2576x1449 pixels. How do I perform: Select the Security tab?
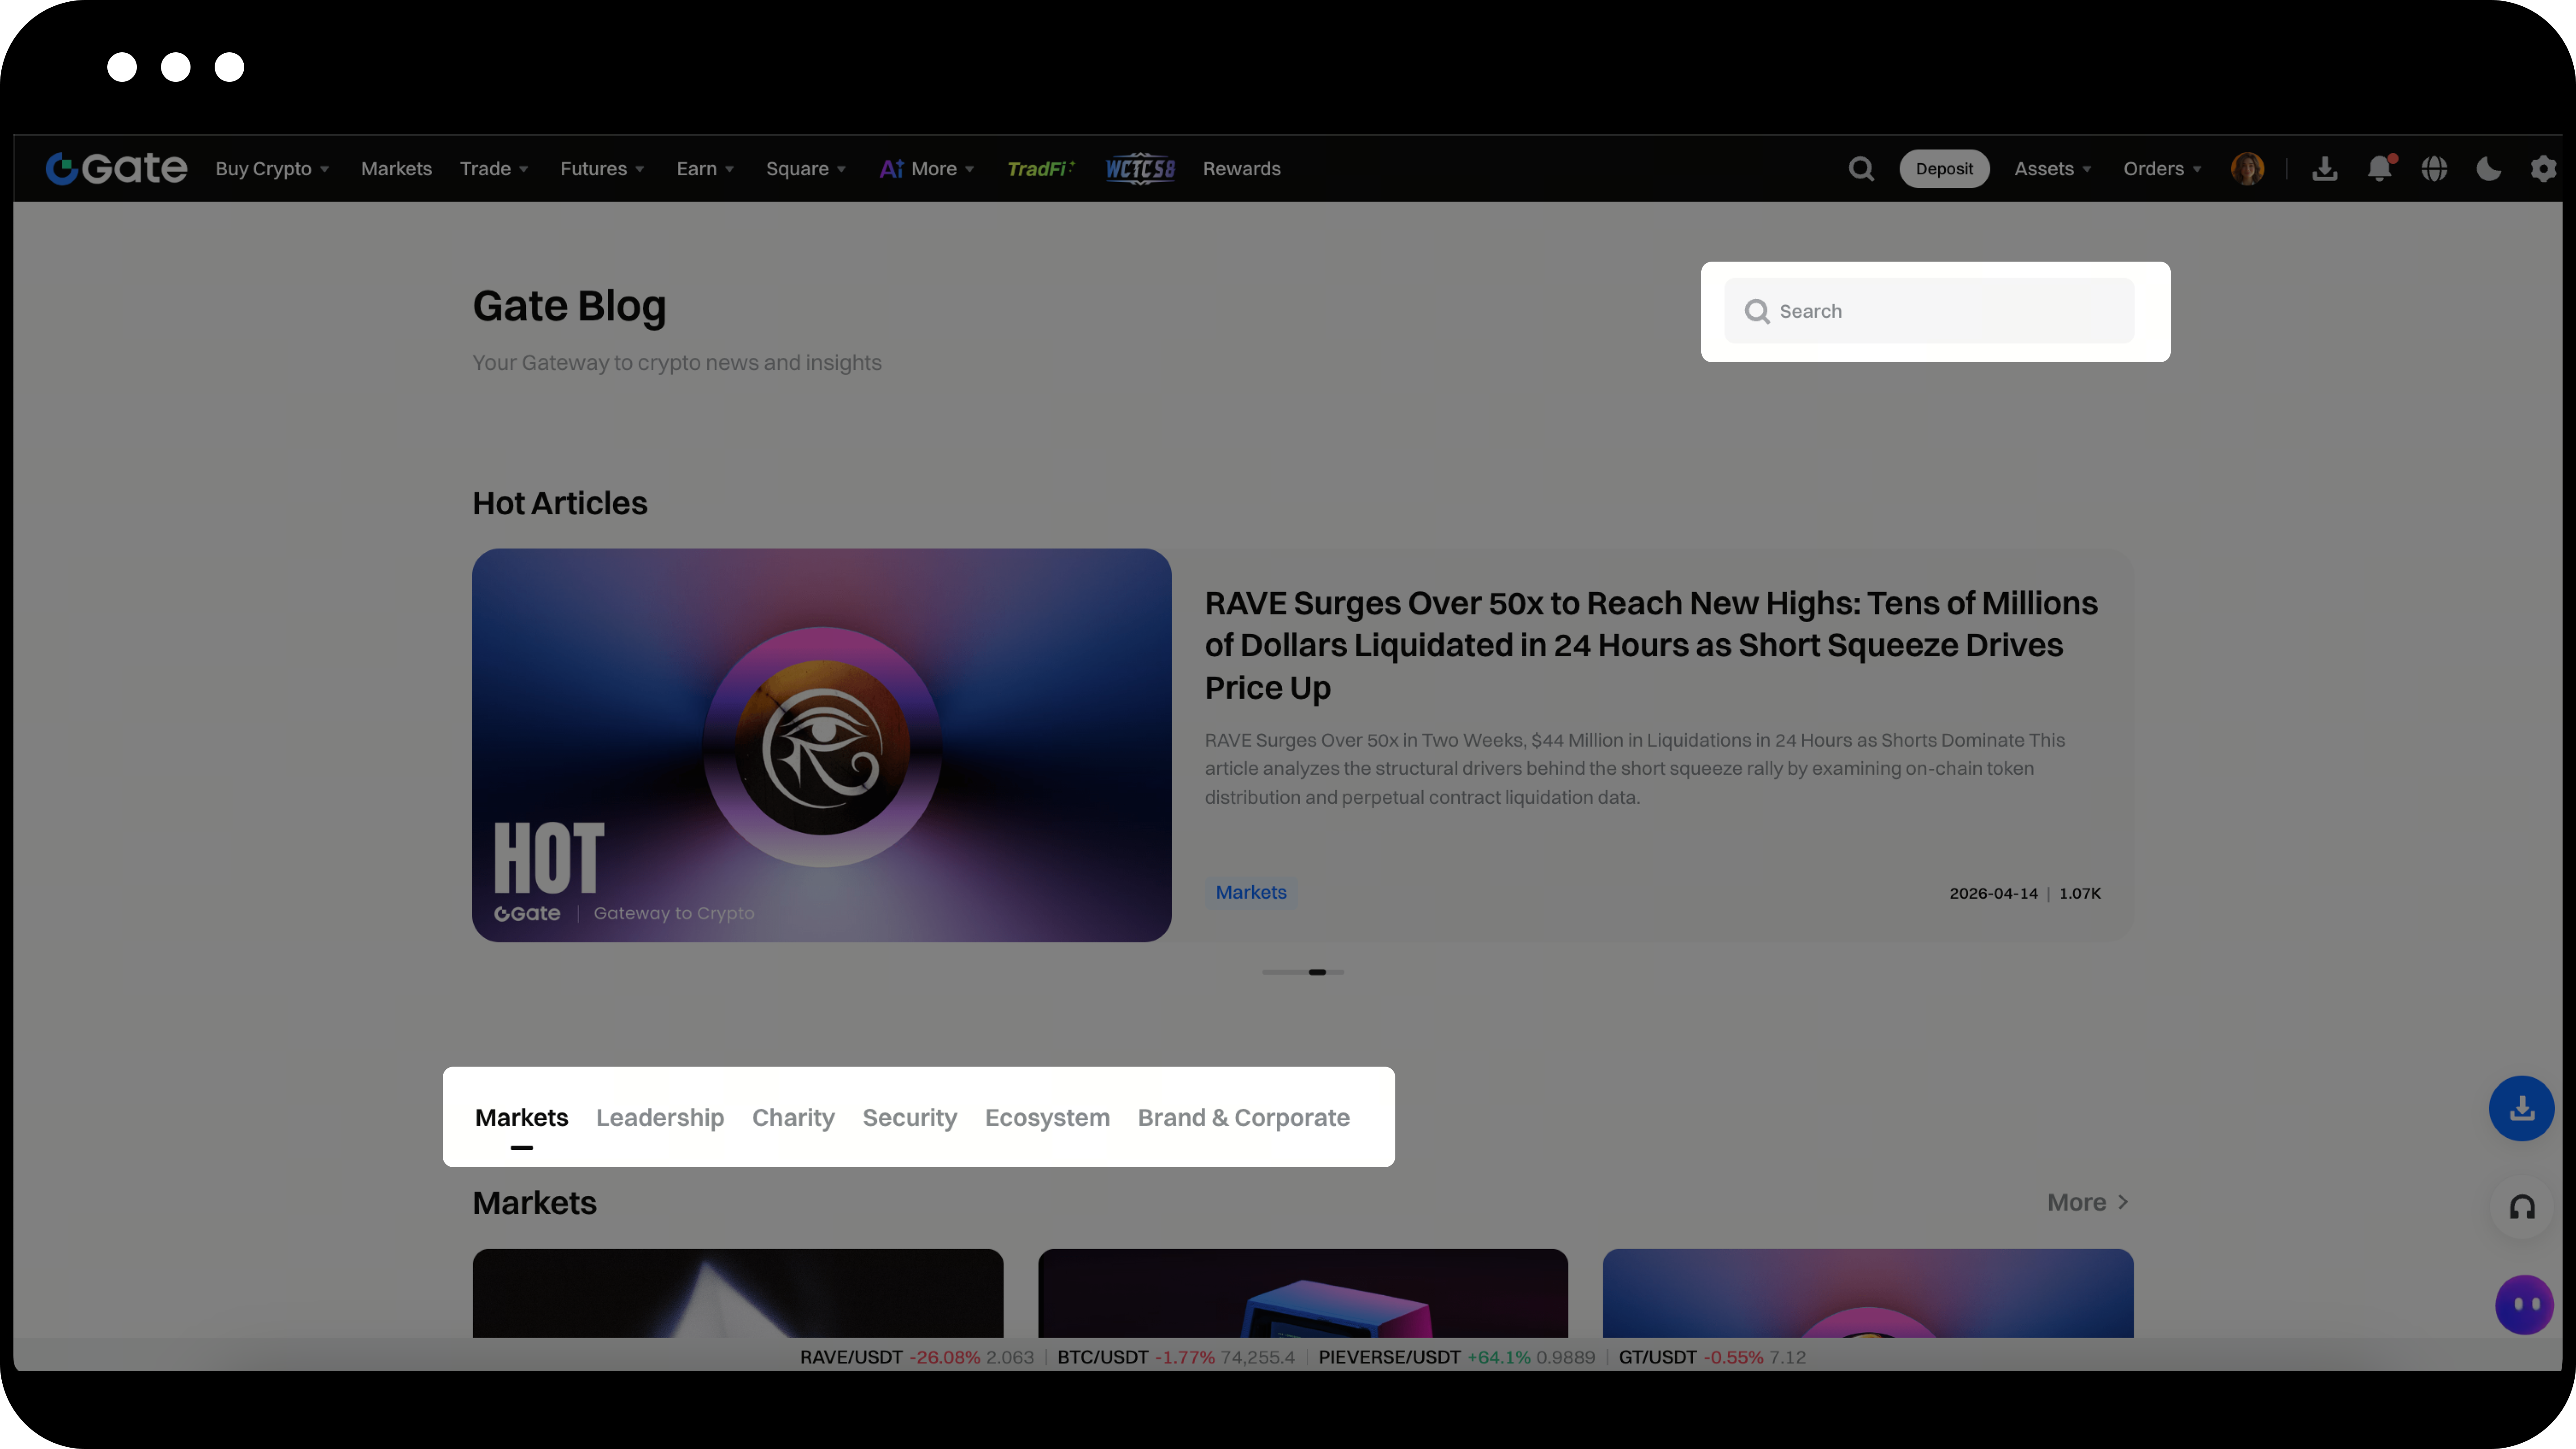(x=909, y=1117)
